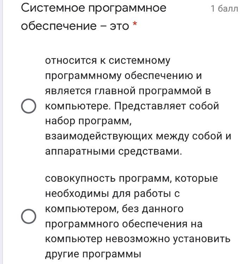Click the line «программного обеспечения на»

(124, 224)
